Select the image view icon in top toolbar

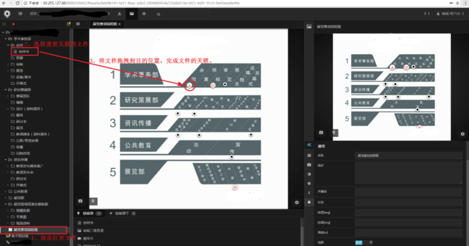tap(131, 14)
